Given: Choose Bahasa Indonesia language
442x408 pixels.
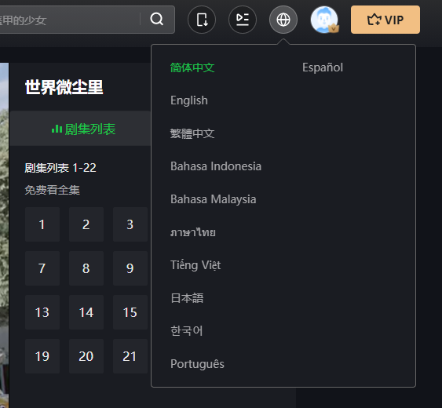Looking at the screenshot, I should [216, 166].
